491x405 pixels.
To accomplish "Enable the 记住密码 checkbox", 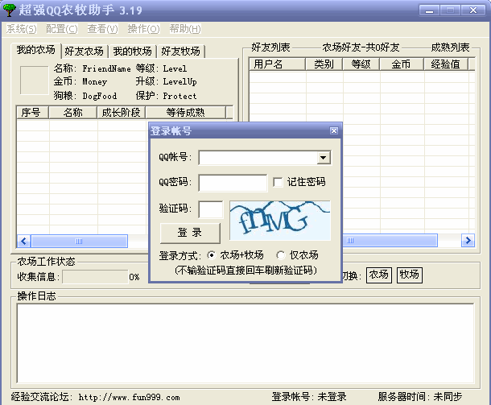I will click(x=278, y=182).
